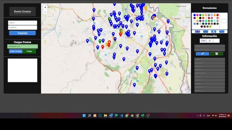Open the taskbar clock and date
The height and width of the screenshot is (130, 232).
223,116
